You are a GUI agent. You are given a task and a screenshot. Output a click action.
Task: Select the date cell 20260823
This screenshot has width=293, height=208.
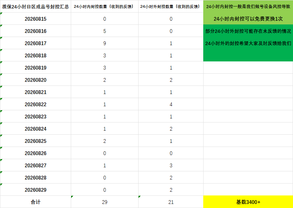[36, 116]
